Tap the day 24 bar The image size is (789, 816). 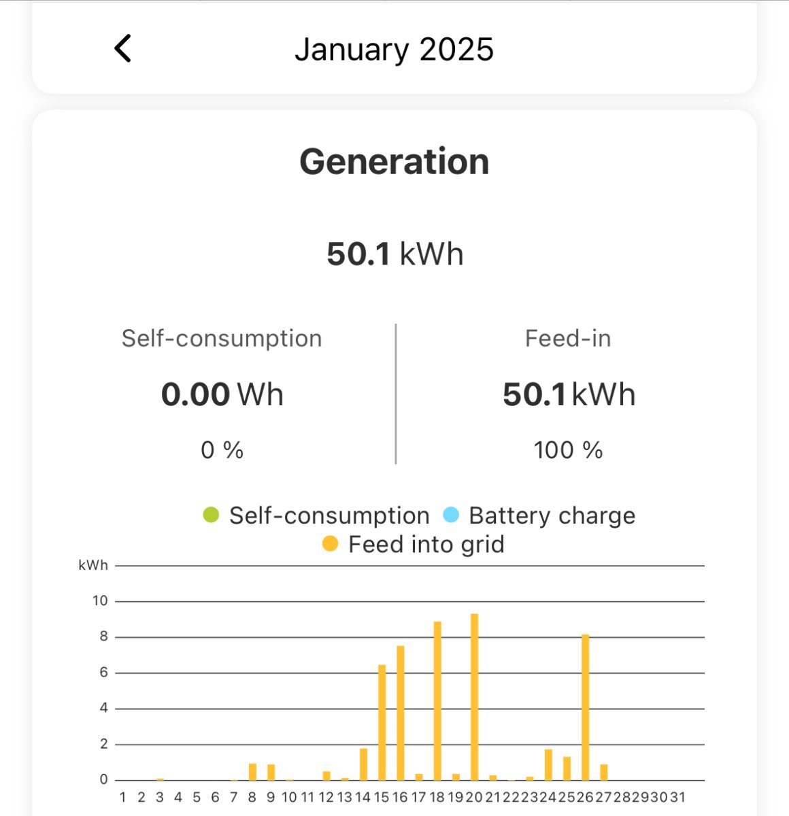[x=548, y=765]
